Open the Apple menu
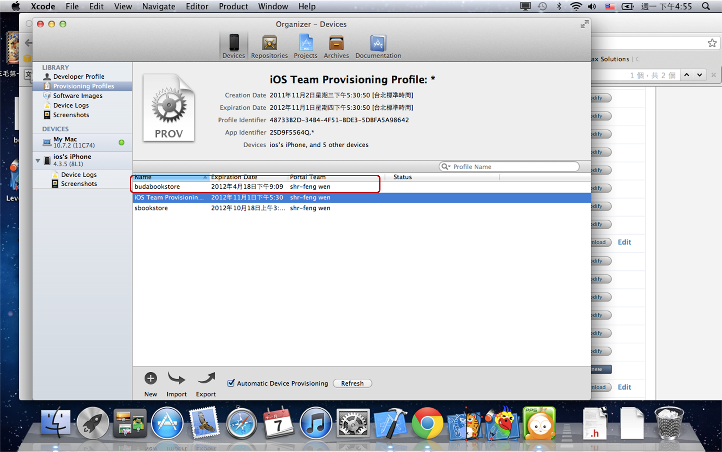 tap(16, 6)
